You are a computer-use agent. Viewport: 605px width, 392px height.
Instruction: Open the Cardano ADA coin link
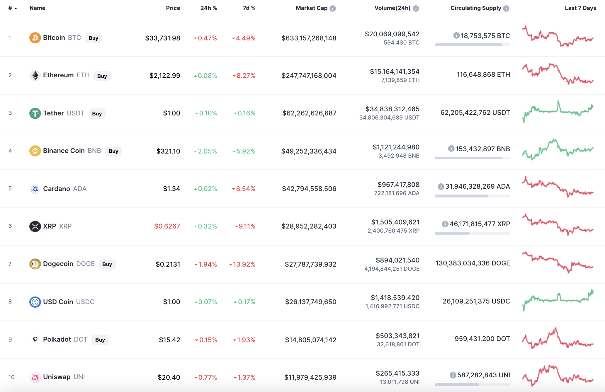[57, 189]
